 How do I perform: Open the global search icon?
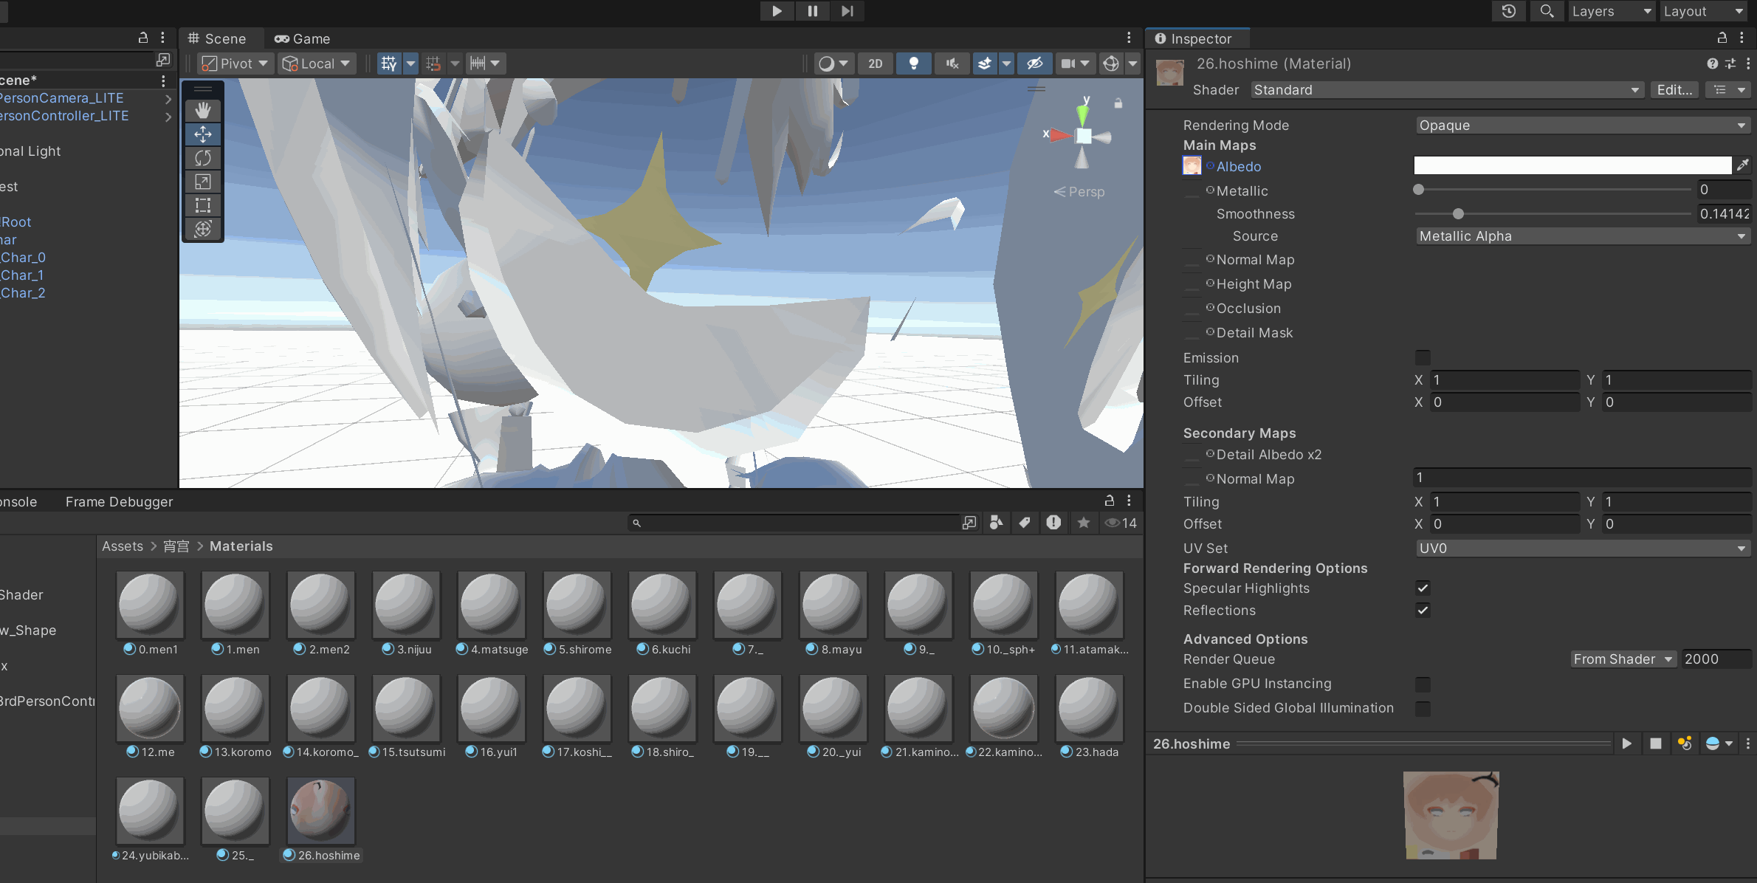click(1547, 11)
